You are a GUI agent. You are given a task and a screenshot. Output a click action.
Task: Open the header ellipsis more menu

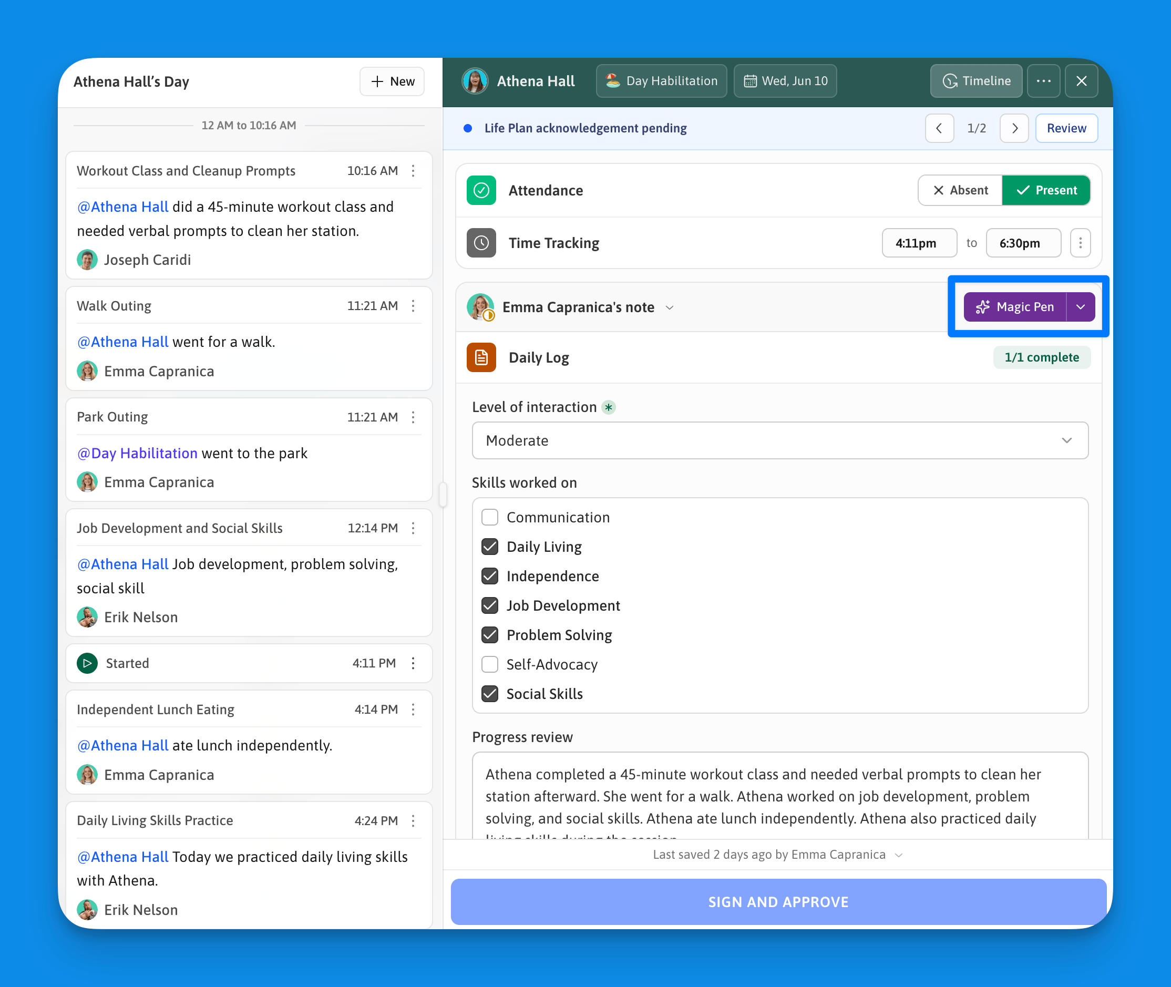pyautogui.click(x=1043, y=81)
